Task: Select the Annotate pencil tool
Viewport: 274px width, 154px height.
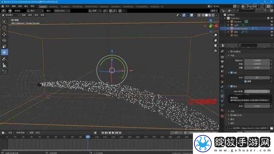Action: (x=4, y=59)
